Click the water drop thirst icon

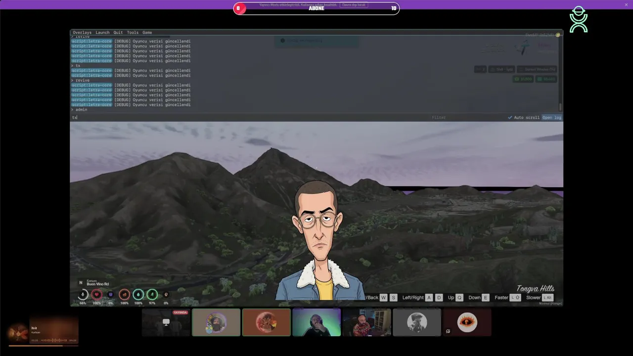[x=138, y=295]
